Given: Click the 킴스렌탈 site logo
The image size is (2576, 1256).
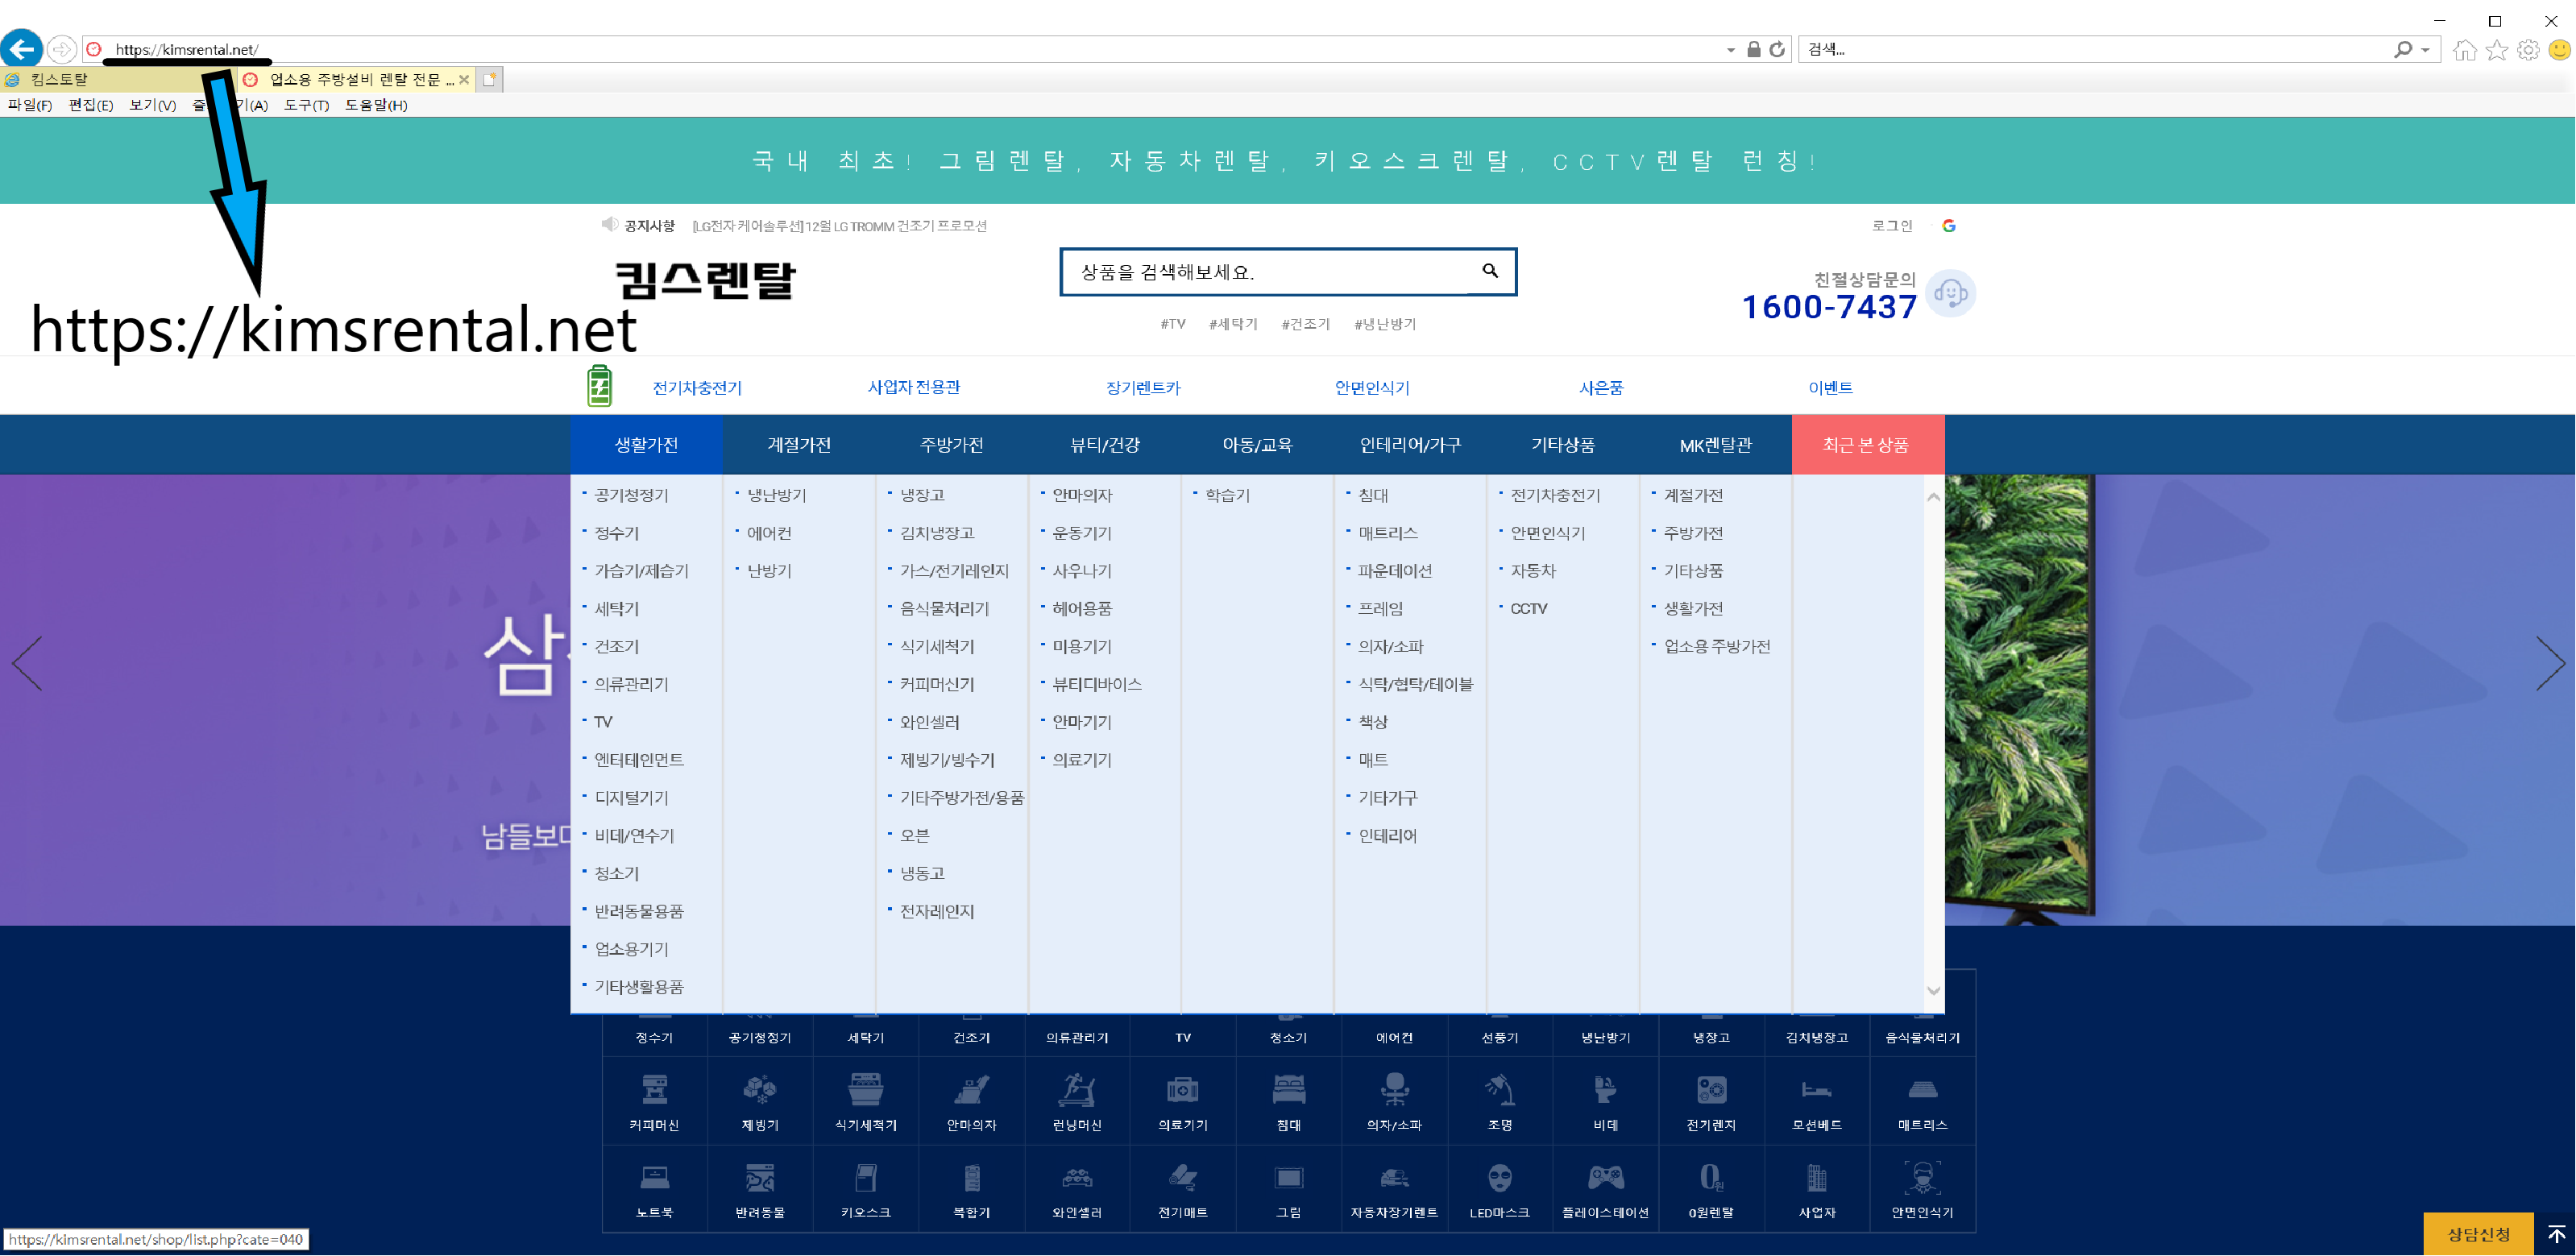Looking at the screenshot, I should pos(706,280).
